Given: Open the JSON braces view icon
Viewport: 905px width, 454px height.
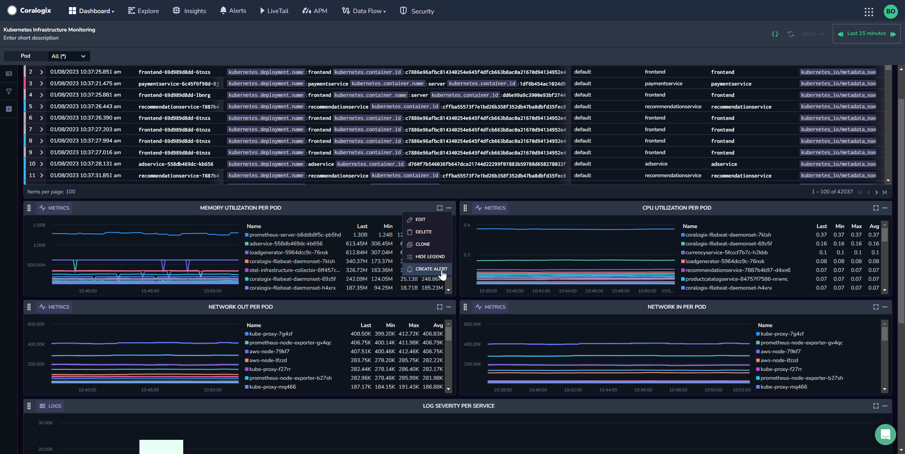Looking at the screenshot, I should click(775, 34).
